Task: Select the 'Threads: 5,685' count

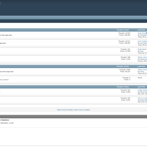Action: tap(125, 70)
